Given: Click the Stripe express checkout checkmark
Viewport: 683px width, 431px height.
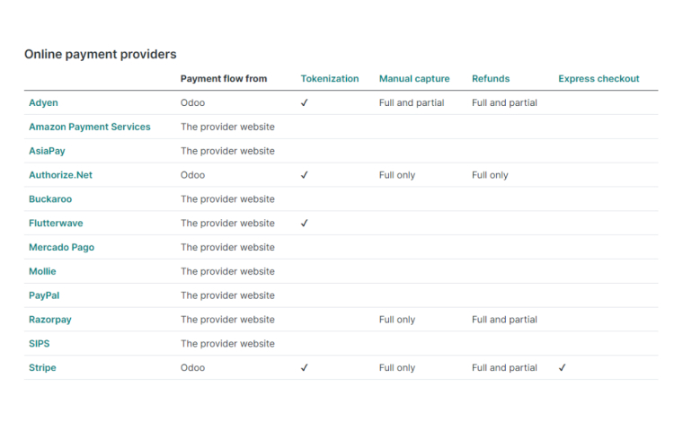Looking at the screenshot, I should pos(563,367).
